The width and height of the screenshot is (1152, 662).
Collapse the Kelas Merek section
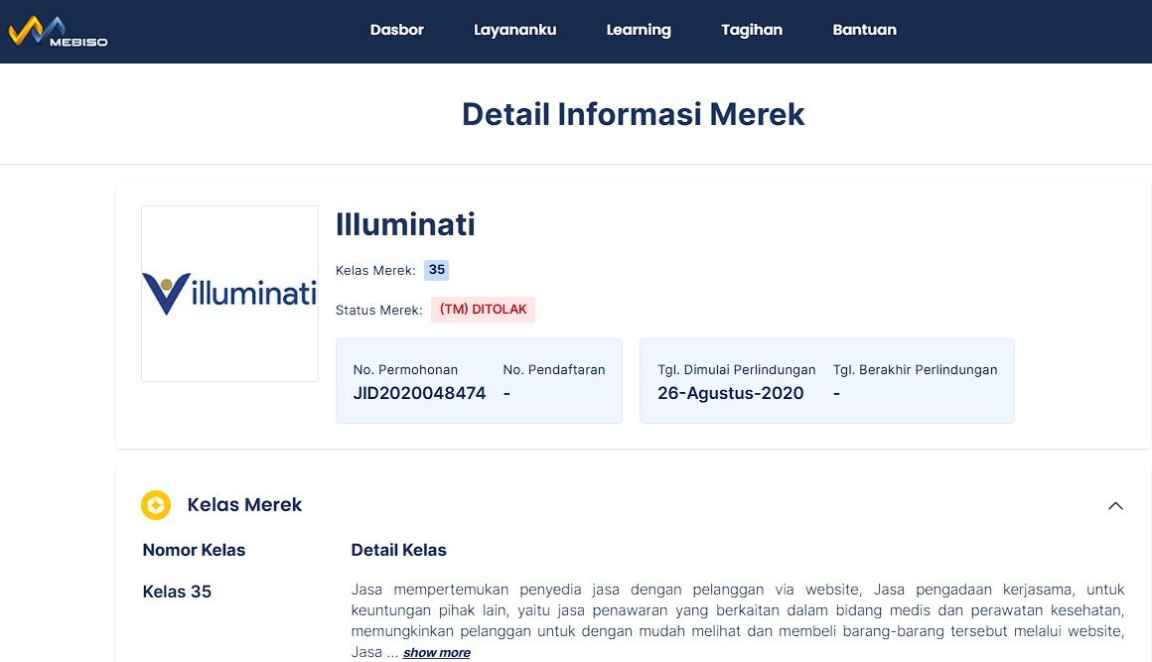pos(1115,505)
